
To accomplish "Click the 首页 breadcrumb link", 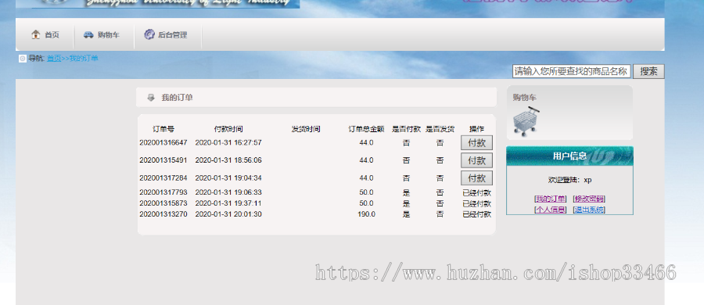I will click(54, 59).
